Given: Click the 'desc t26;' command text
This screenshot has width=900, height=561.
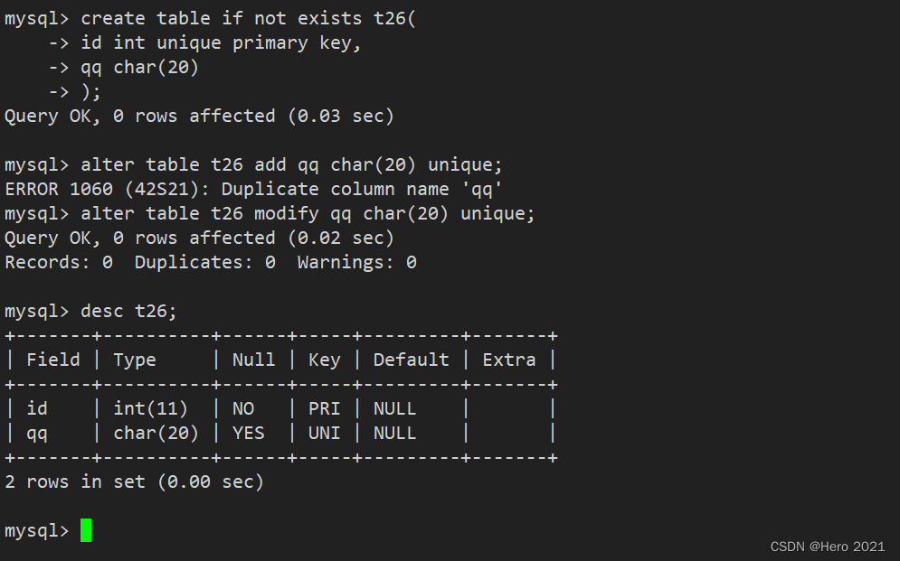Looking at the screenshot, I should click(x=128, y=311).
